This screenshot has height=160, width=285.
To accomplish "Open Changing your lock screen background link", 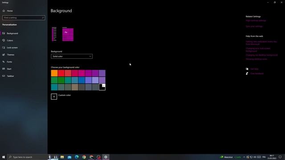I will tap(258, 50).
